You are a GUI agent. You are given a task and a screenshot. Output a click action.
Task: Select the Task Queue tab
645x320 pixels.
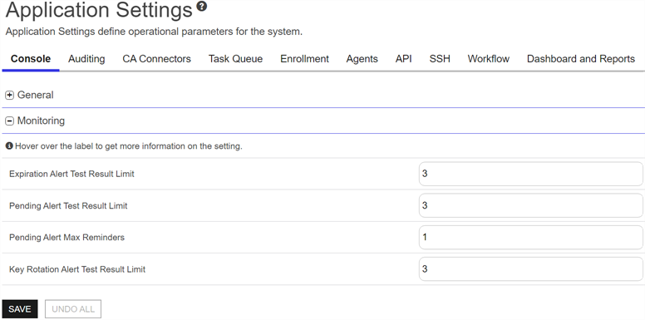[x=235, y=59]
